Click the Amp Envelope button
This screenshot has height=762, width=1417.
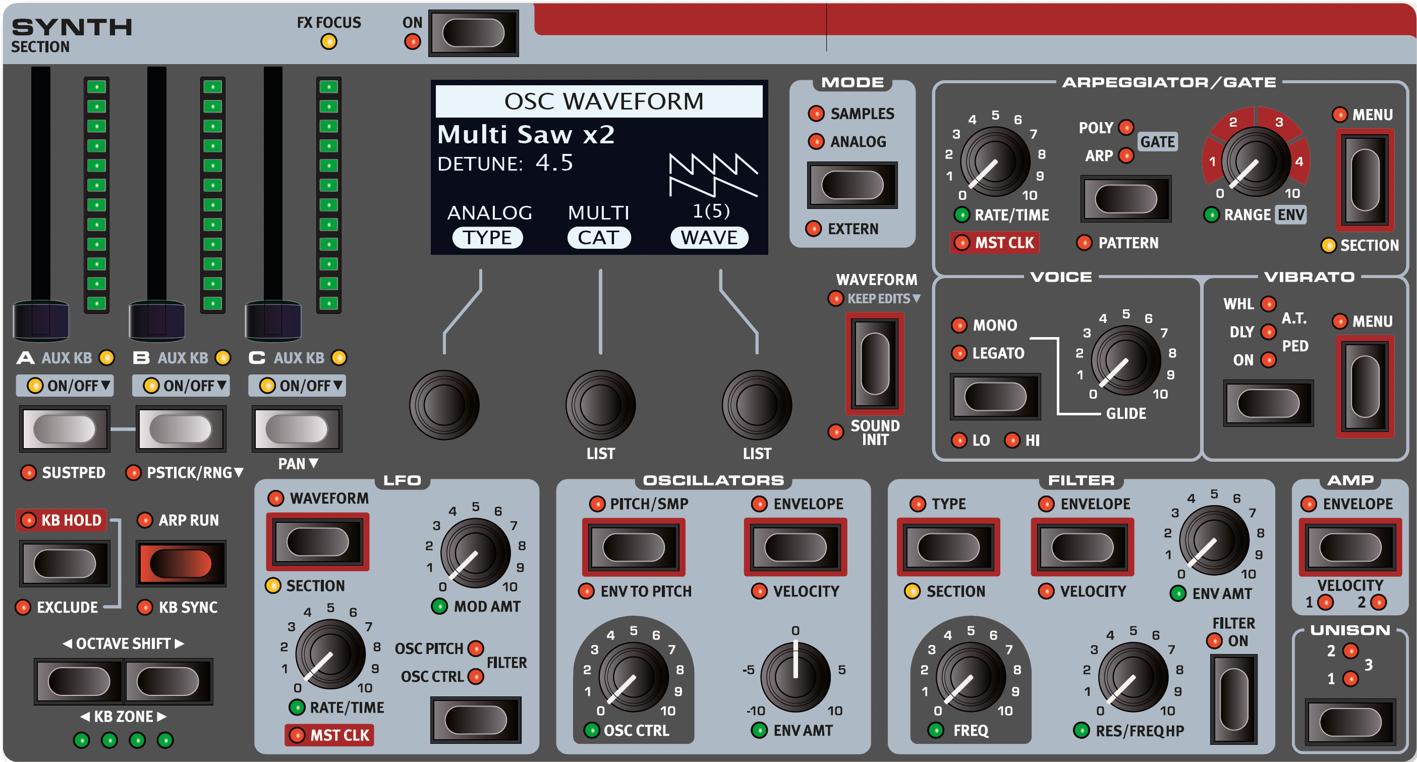coord(1350,547)
